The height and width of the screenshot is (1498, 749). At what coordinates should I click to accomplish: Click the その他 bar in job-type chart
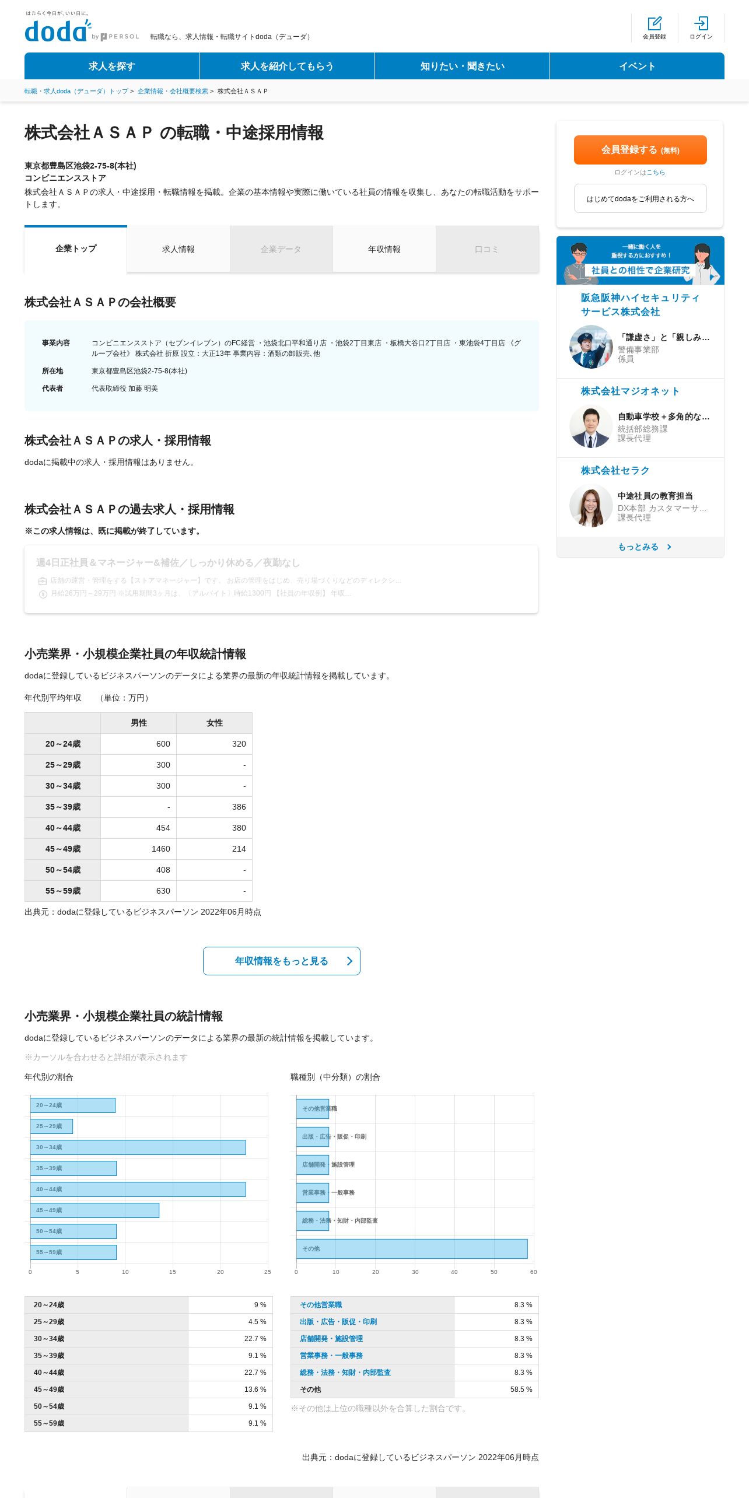point(412,1248)
